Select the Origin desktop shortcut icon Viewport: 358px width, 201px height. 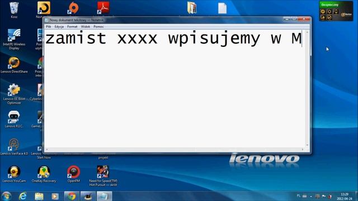coord(73,8)
